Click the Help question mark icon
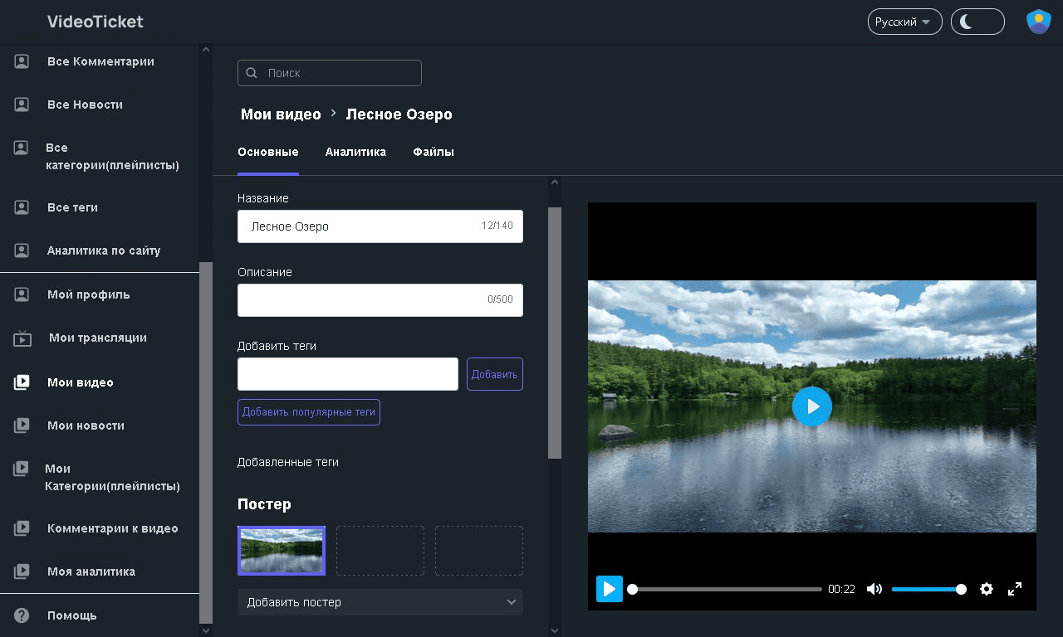1063x637 pixels. (x=22, y=615)
